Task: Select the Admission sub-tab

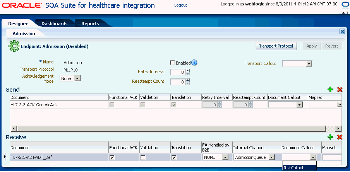Action: 24,34
